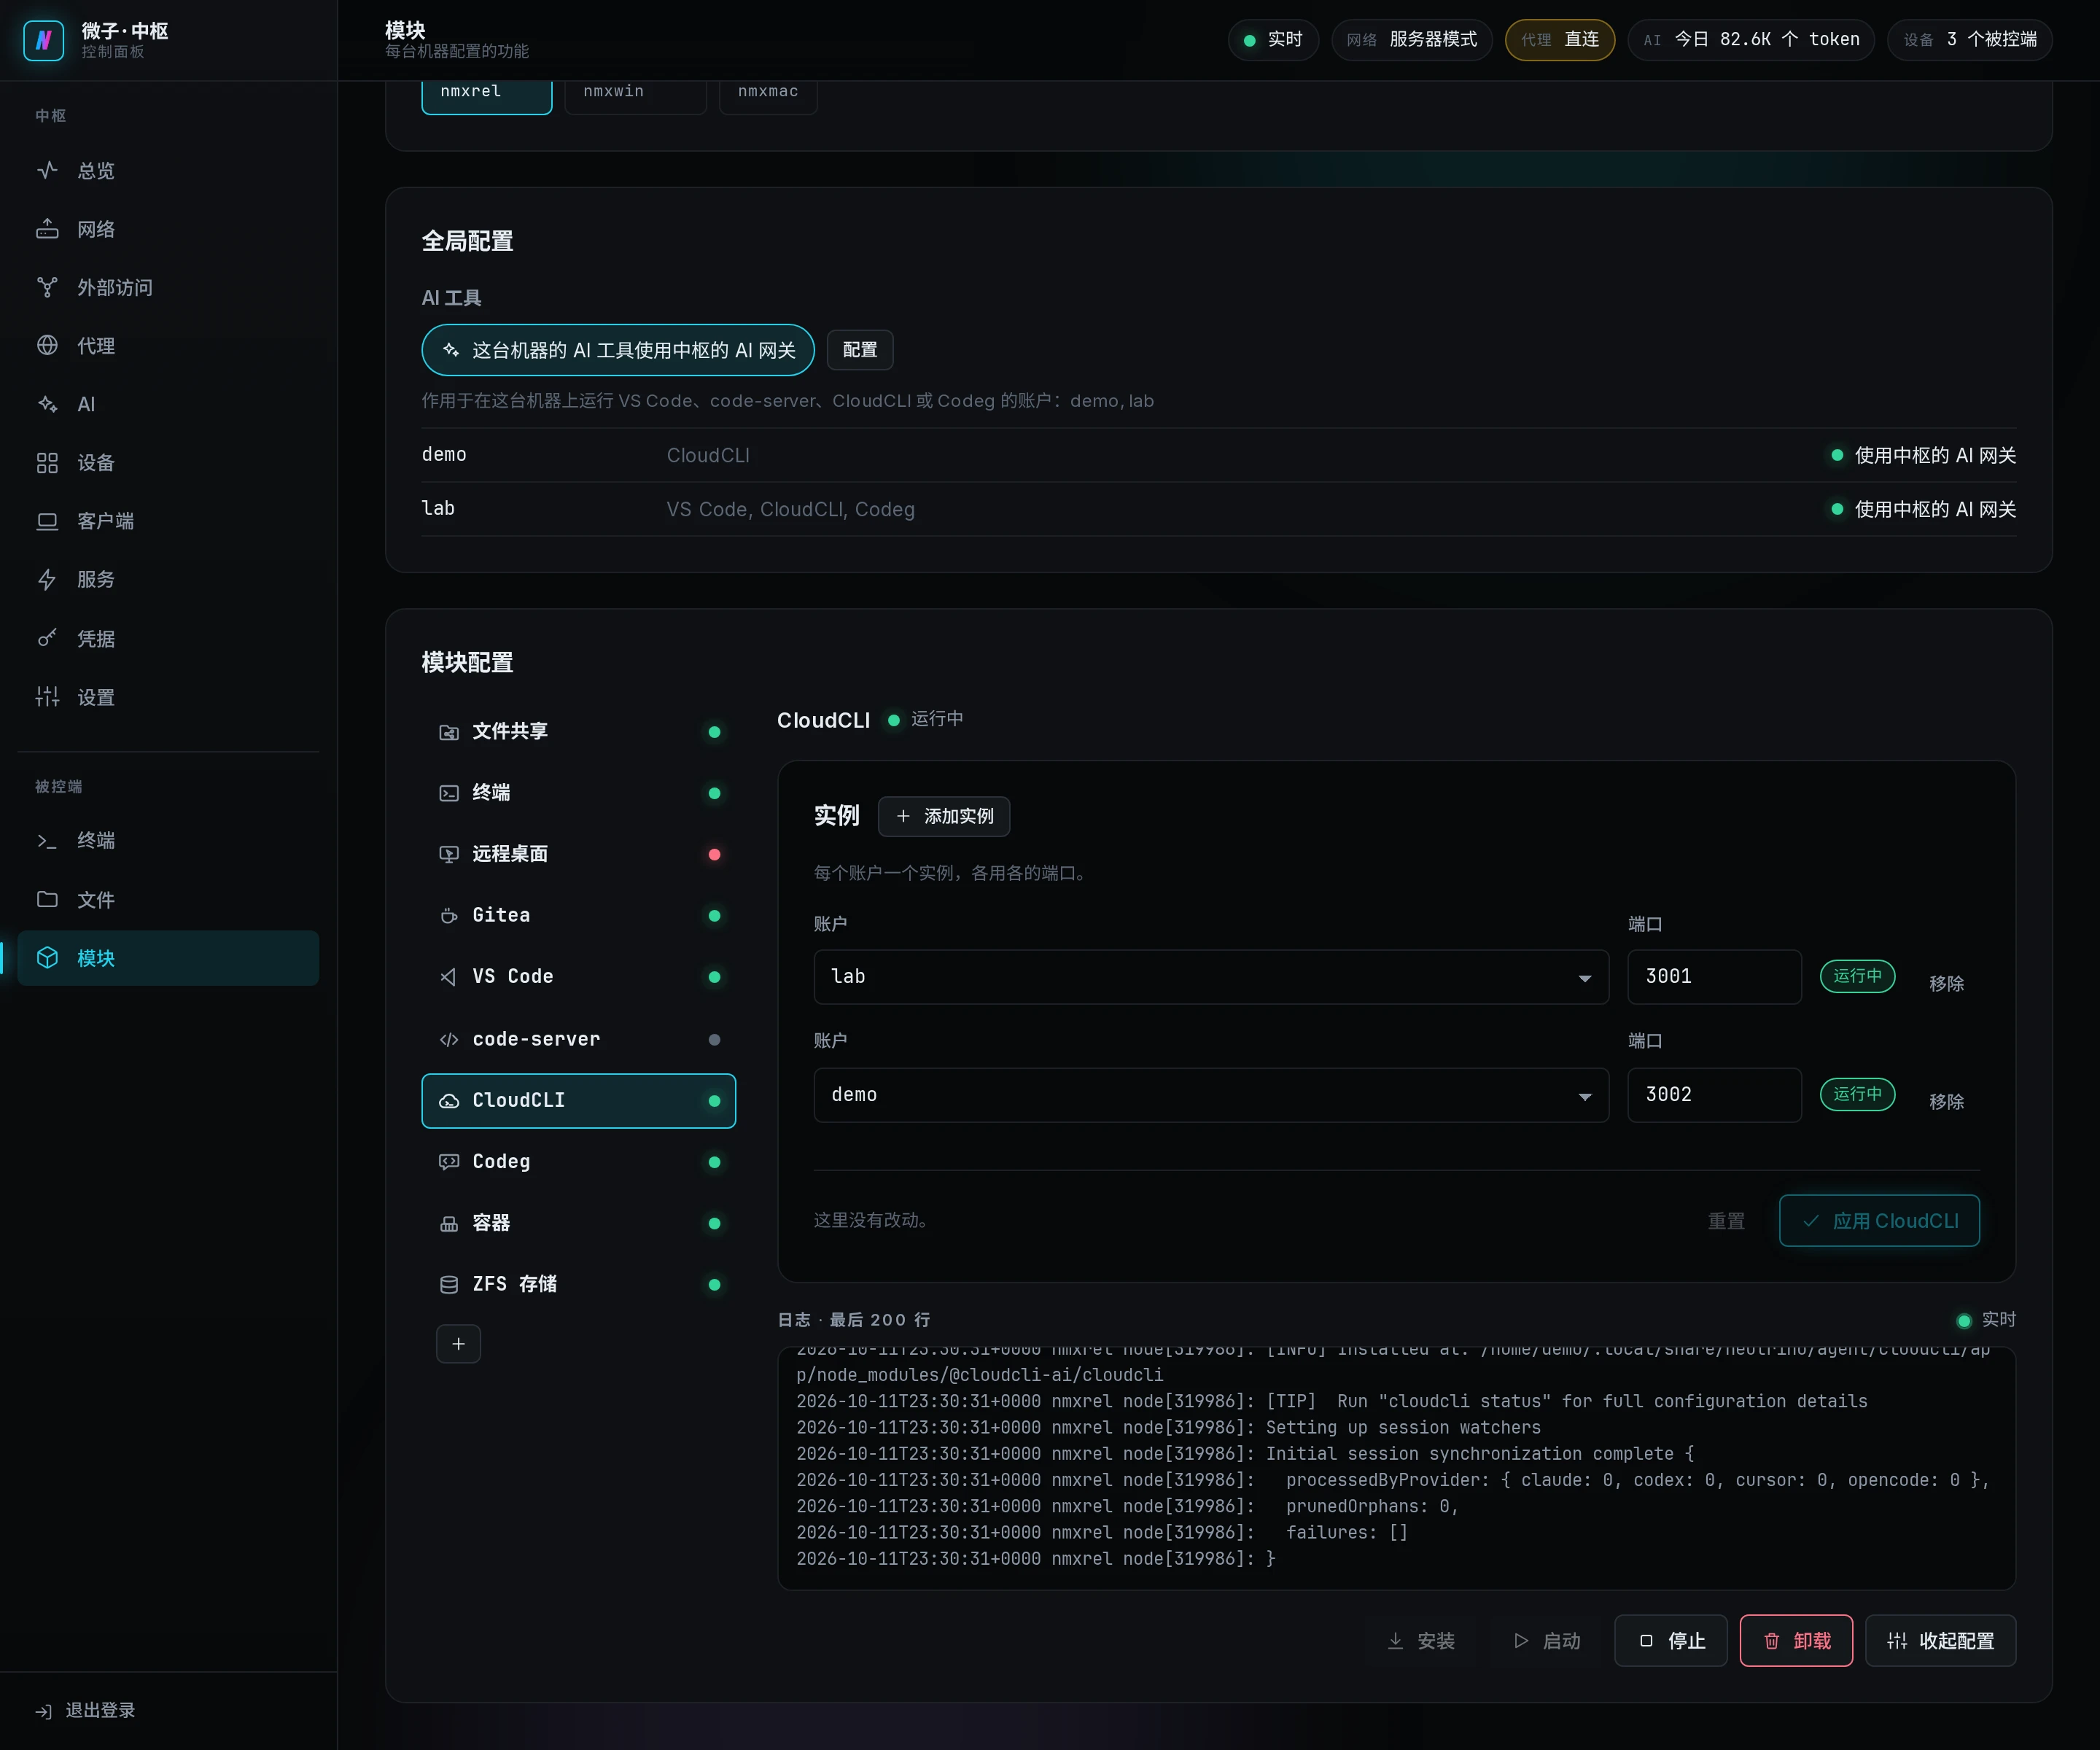
Task: Select the 远程桌面 module
Action: point(579,854)
